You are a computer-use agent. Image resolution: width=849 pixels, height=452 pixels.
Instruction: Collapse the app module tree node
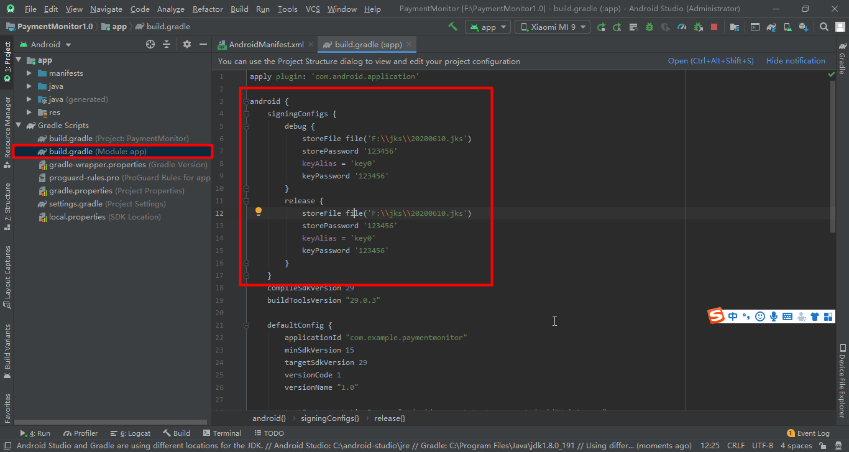19,60
